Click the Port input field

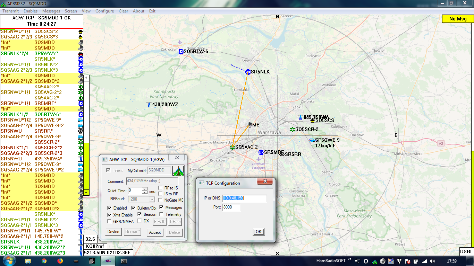[x=232, y=207]
